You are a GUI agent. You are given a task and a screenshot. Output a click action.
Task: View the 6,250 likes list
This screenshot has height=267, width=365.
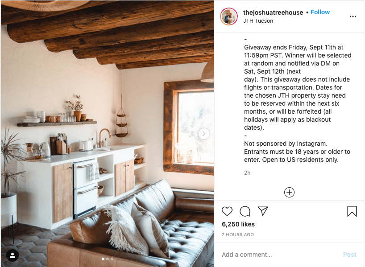[x=238, y=224]
